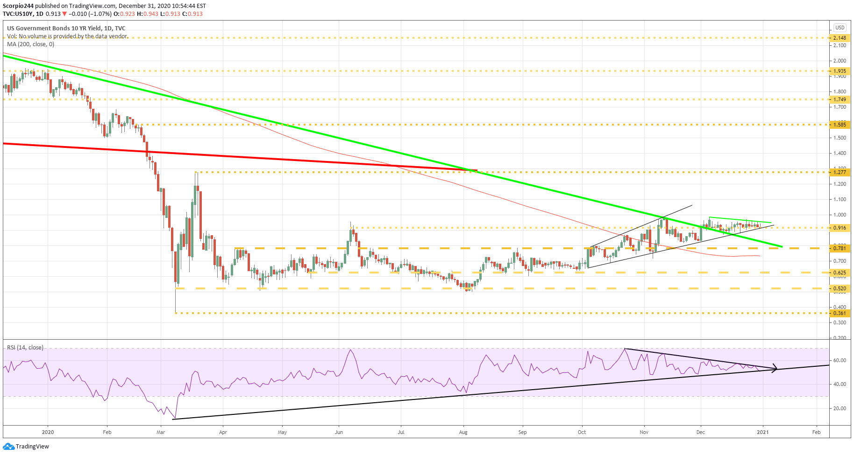This screenshot has width=854, height=455.
Task: Click the Feb label after 2021
Action: (816, 432)
